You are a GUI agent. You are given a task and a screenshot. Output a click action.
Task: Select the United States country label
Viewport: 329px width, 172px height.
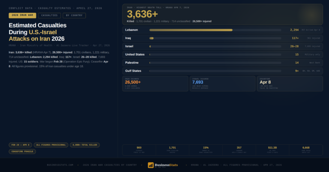pos(135,54)
